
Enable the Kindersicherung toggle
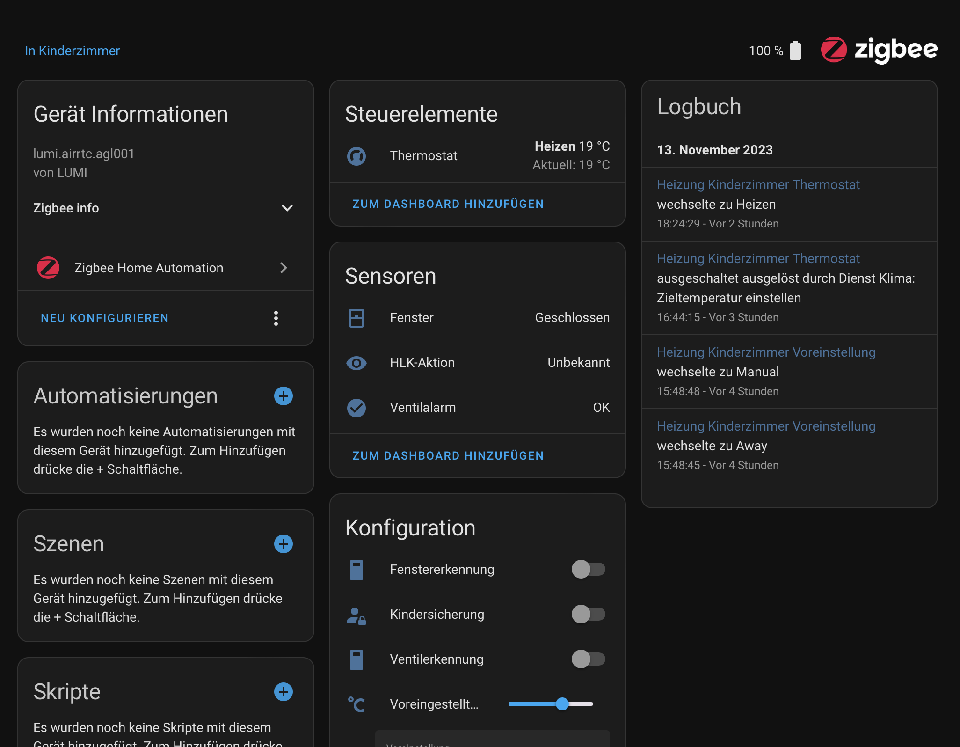tap(588, 615)
